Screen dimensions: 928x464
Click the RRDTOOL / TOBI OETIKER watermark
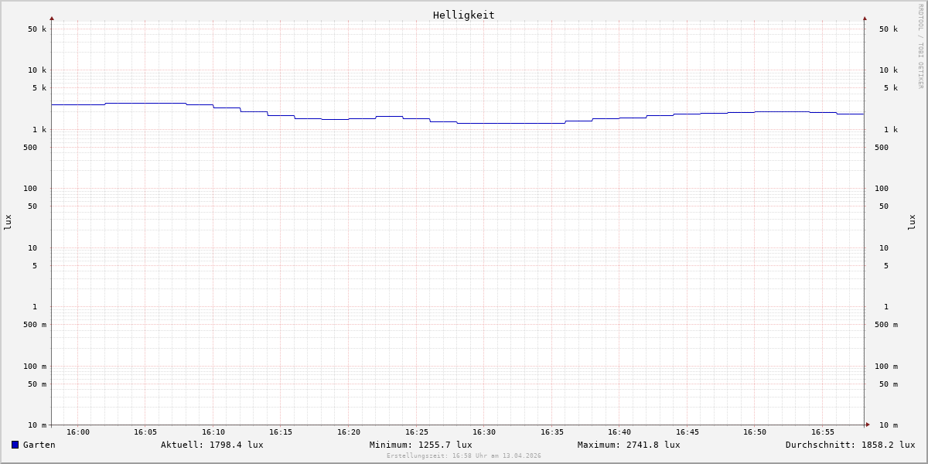[920, 46]
